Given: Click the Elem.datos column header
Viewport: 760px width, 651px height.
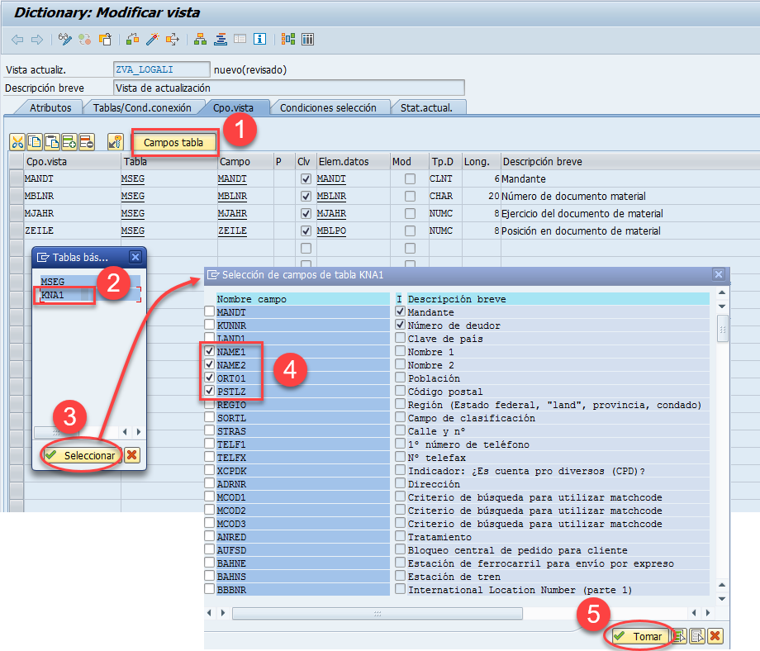Looking at the screenshot, I should click(x=344, y=161).
